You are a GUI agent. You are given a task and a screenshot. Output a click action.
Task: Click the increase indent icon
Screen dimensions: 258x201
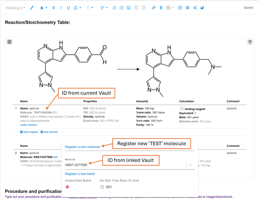[143, 8]
